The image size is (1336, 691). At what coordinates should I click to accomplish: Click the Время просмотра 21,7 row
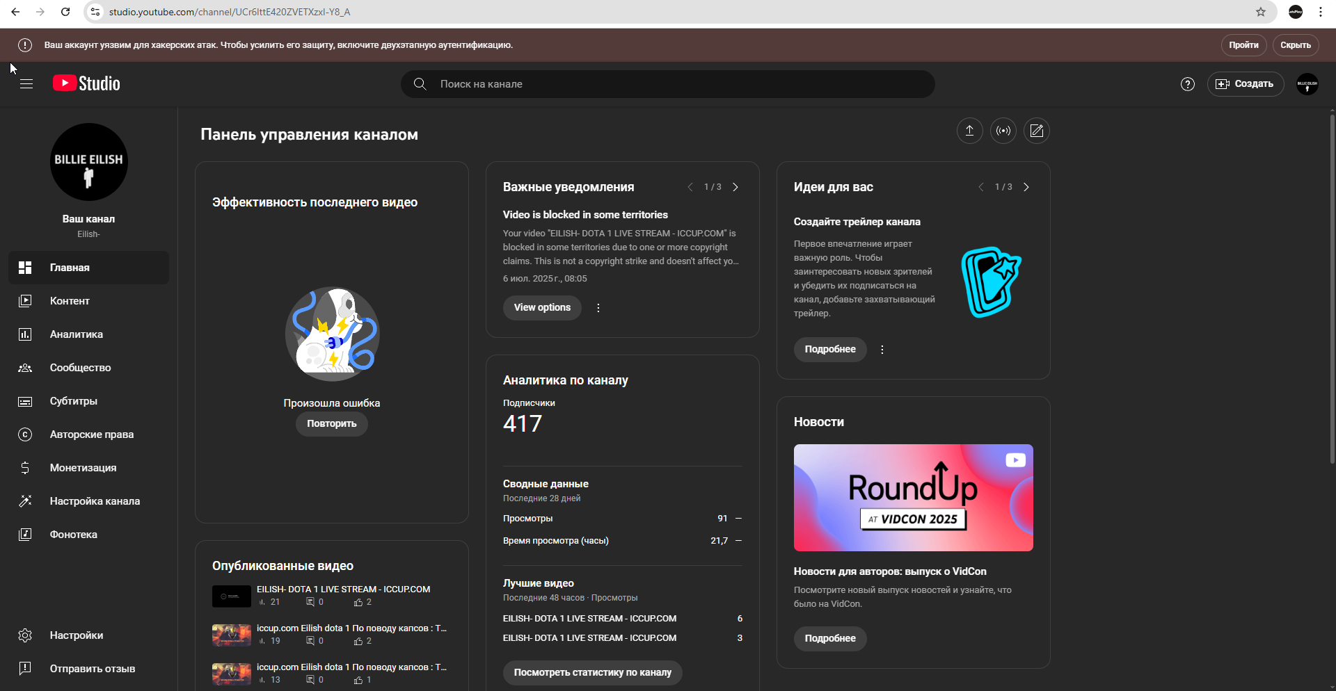point(623,541)
